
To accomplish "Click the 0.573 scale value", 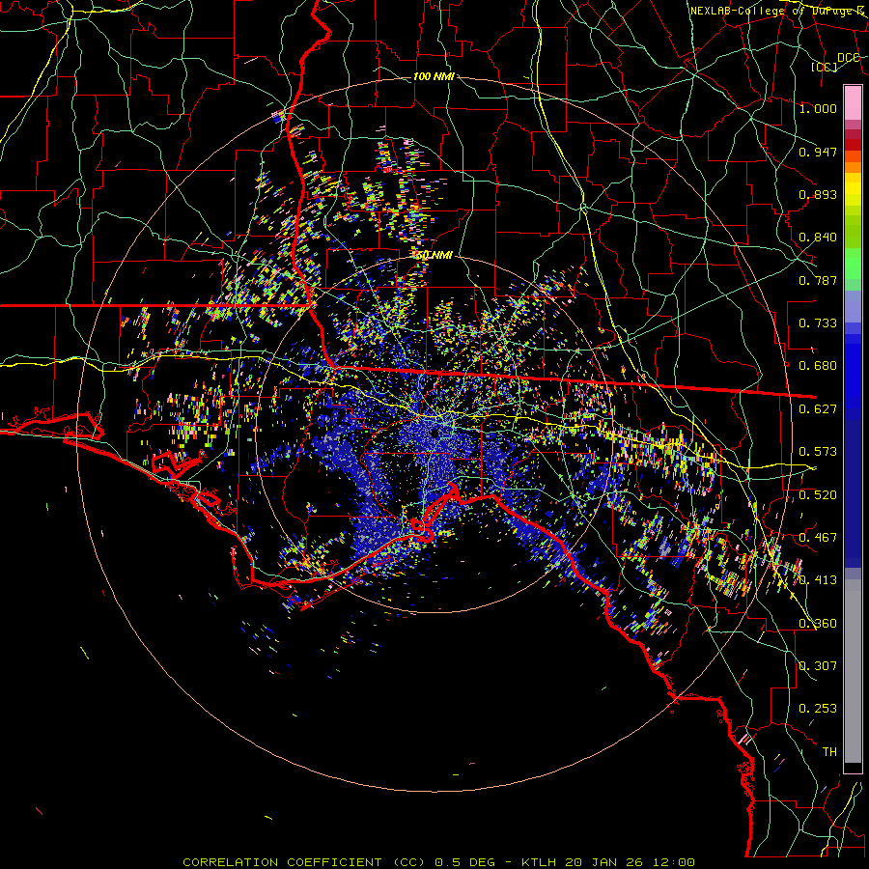I will pos(818,452).
